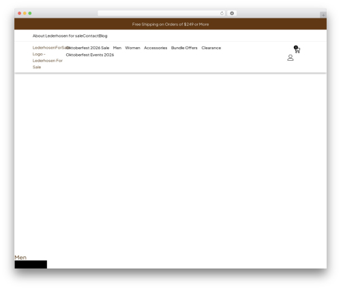Click the green maximize window button

(x=30, y=13)
